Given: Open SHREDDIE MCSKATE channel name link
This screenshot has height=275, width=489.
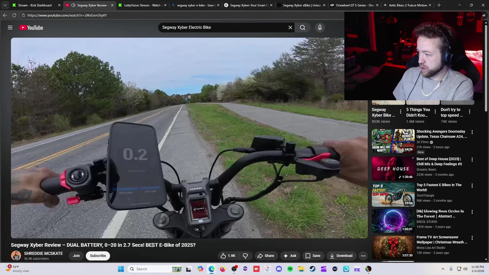Looking at the screenshot, I should click(x=43, y=254).
